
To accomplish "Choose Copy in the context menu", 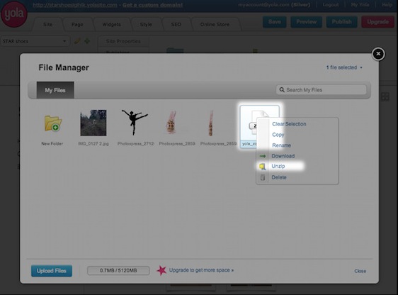I will (x=278, y=135).
